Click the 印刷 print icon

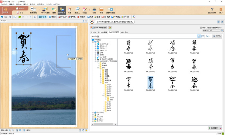[x=94, y=10]
